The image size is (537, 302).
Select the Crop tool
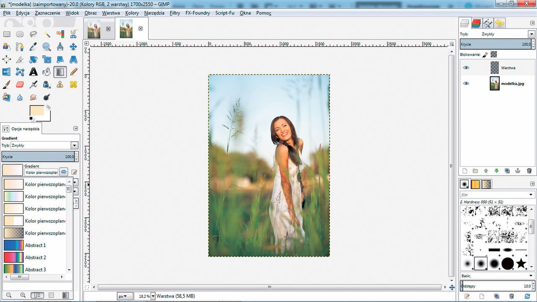[x=20, y=59]
